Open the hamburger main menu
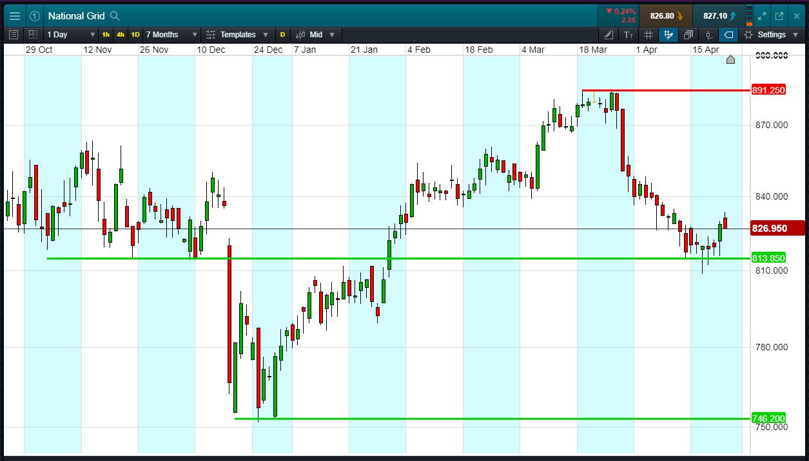This screenshot has width=809, height=461. (14, 16)
